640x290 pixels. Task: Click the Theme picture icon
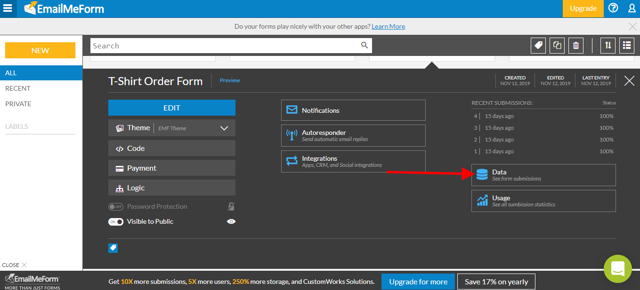tap(120, 128)
